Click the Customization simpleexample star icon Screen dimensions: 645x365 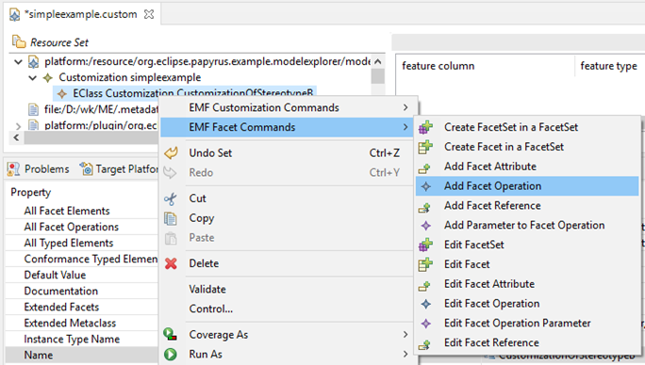coord(48,77)
